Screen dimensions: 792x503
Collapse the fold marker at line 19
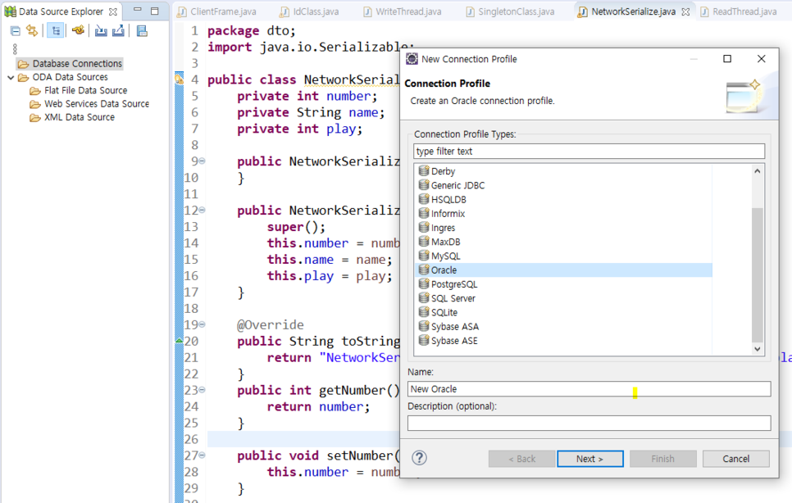202,324
